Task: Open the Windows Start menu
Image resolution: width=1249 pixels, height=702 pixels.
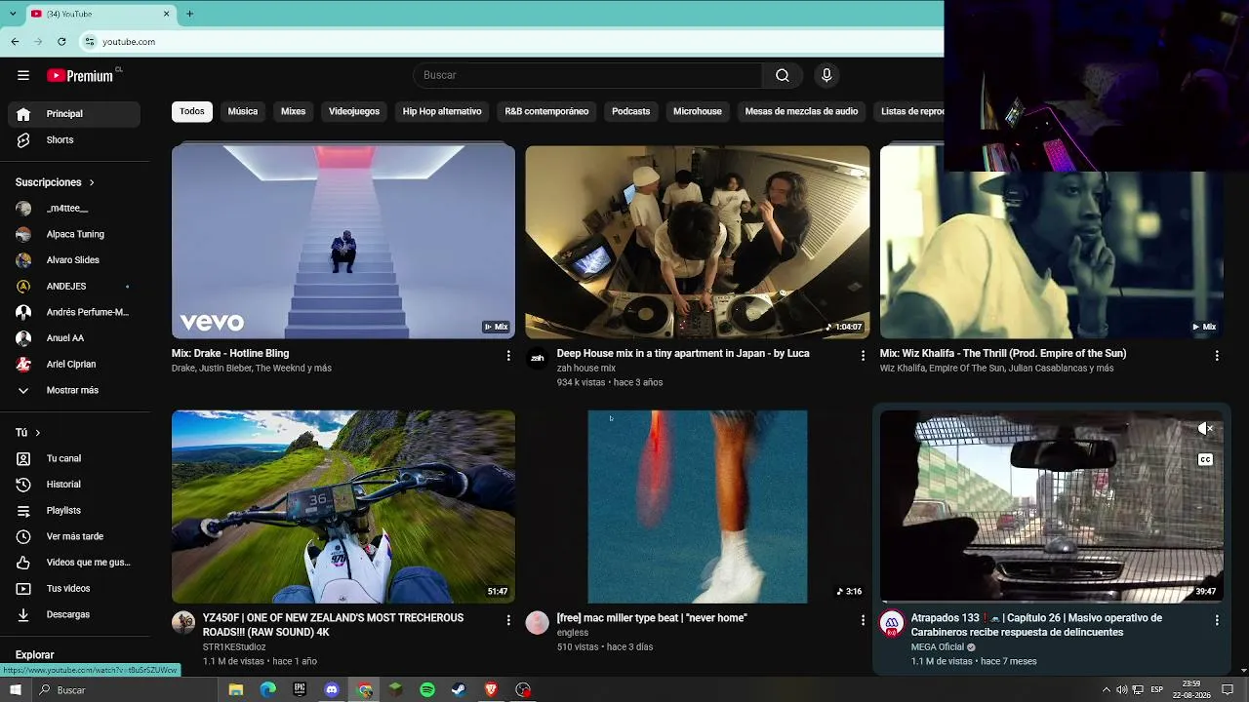Action: click(x=16, y=690)
